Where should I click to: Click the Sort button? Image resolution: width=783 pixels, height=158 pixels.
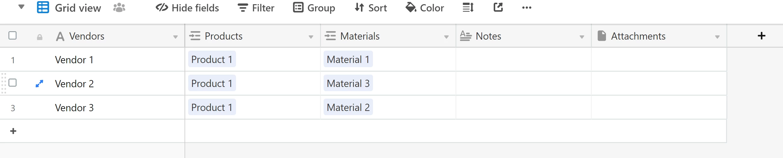371,8
